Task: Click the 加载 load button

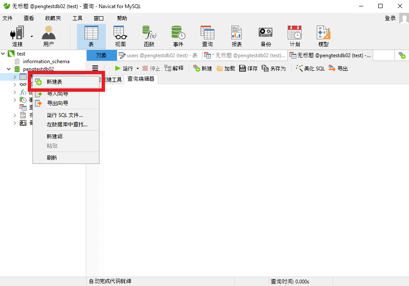Action: pos(225,69)
